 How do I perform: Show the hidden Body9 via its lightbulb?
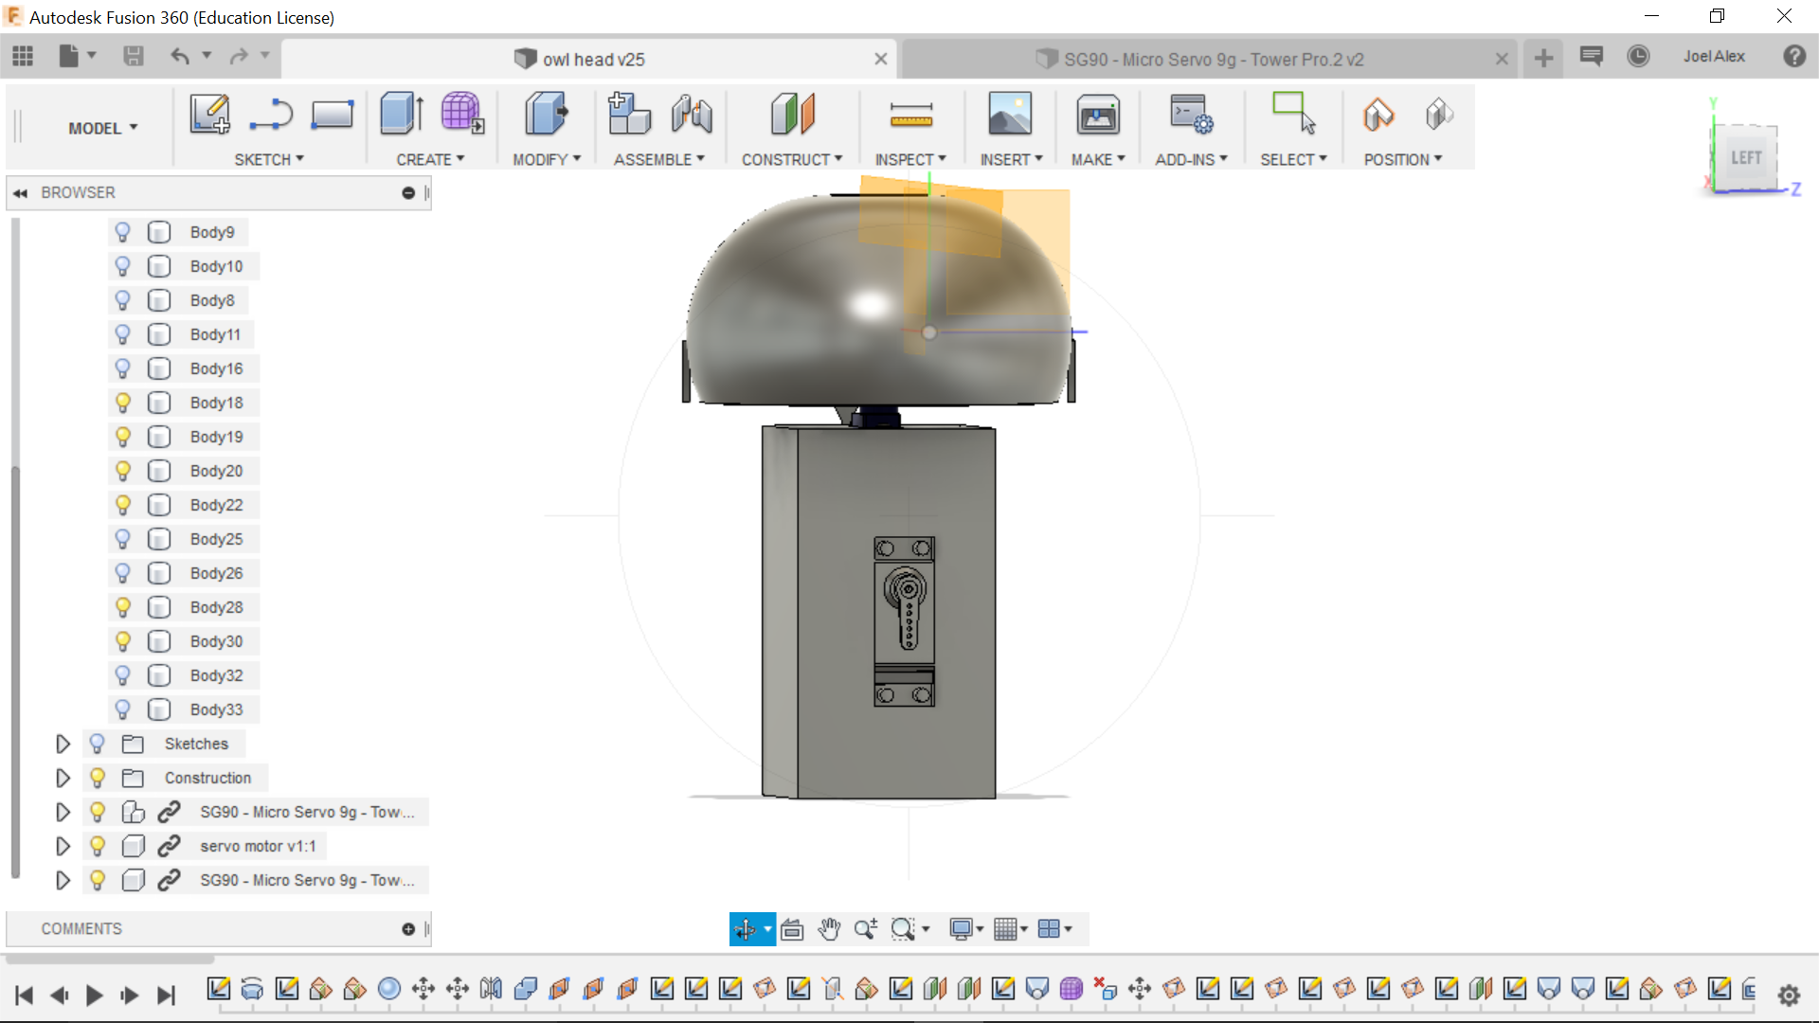(x=122, y=232)
